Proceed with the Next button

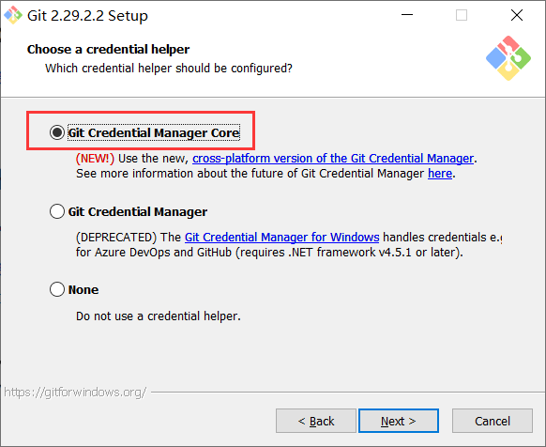pyautogui.click(x=399, y=421)
